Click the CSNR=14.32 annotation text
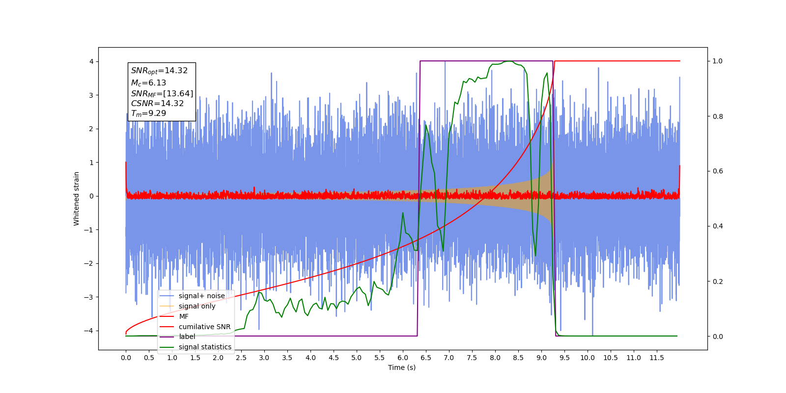Image resolution: width=786 pixels, height=393 pixels. point(157,104)
